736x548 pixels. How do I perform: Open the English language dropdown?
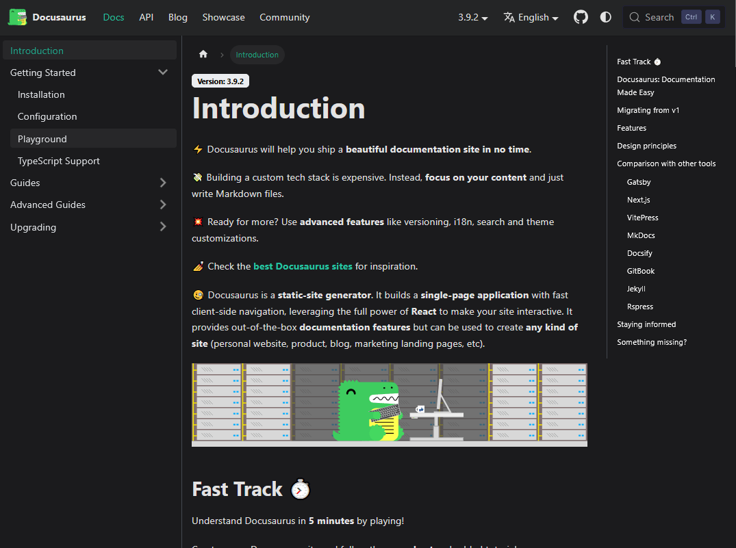(531, 17)
